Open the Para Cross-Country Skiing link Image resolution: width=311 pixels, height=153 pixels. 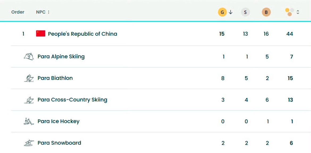[72, 100]
